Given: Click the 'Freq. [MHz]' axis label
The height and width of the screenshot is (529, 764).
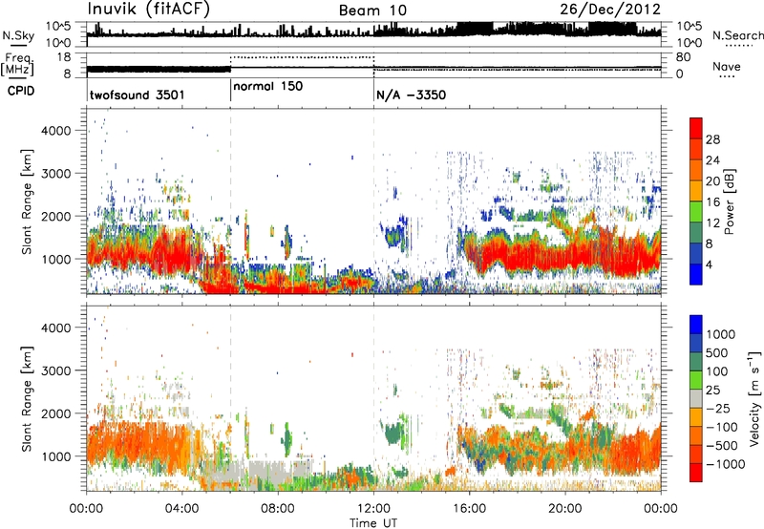Looking at the screenshot, I should click(17, 65).
